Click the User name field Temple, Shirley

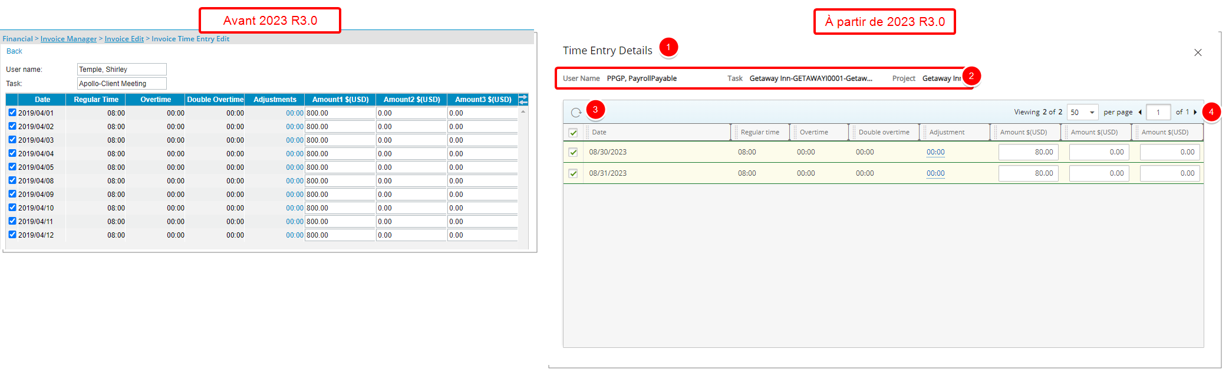point(122,70)
